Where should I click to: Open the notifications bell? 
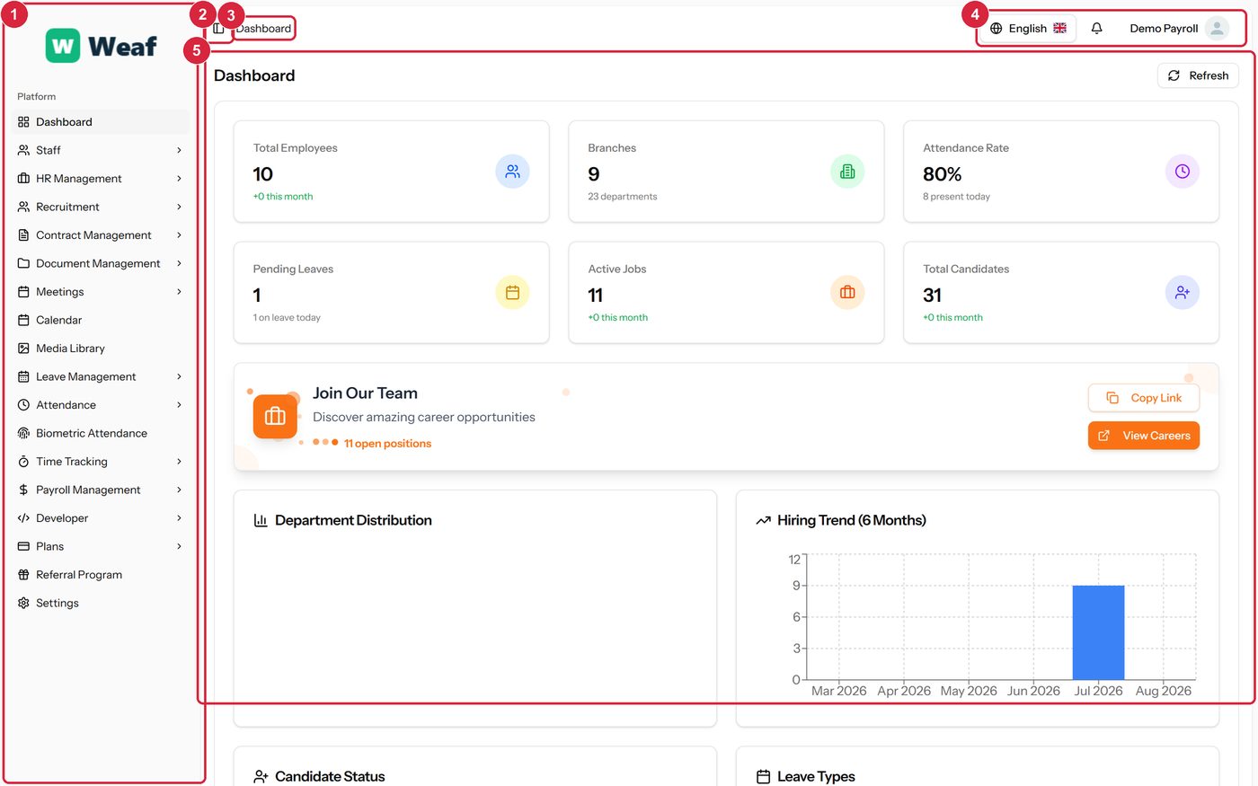coord(1096,29)
